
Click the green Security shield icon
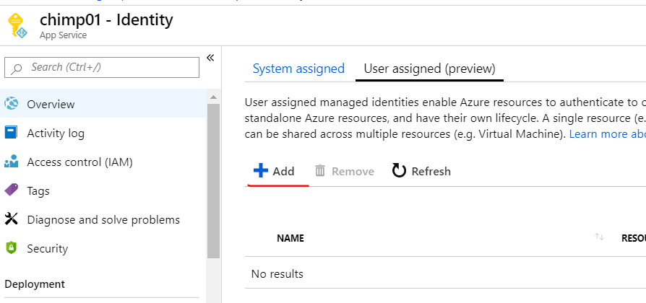(x=12, y=248)
